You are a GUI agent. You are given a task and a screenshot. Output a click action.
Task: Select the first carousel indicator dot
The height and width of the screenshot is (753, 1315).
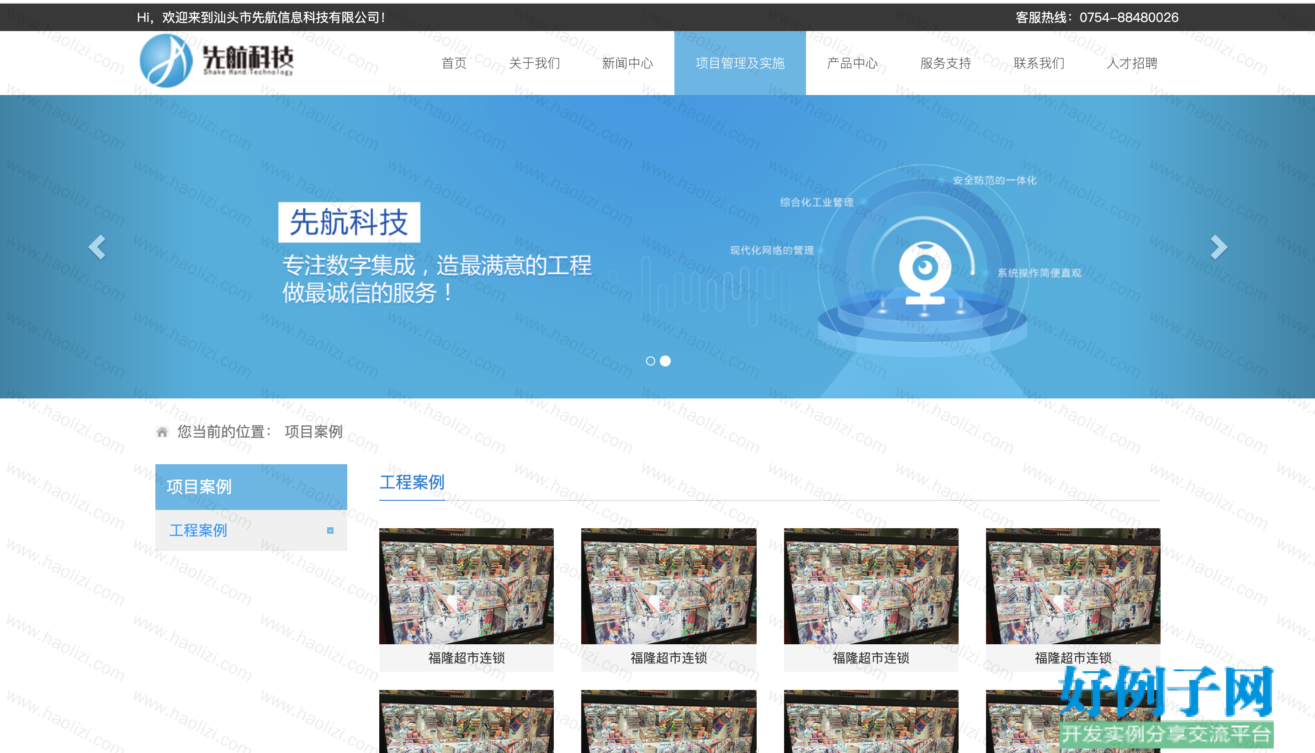point(651,361)
